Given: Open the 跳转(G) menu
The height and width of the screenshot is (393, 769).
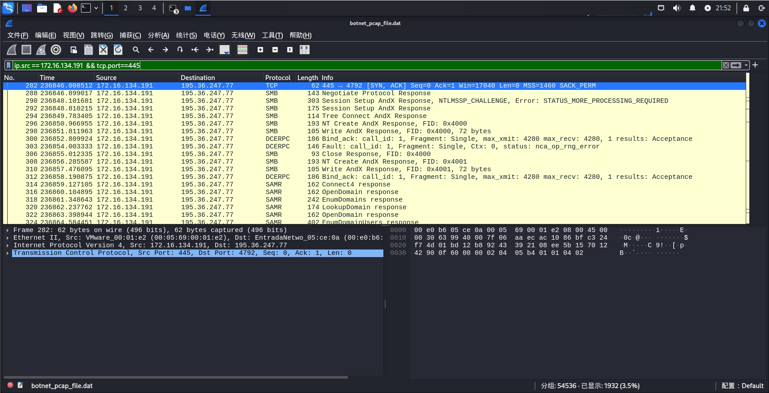Looking at the screenshot, I should point(102,35).
